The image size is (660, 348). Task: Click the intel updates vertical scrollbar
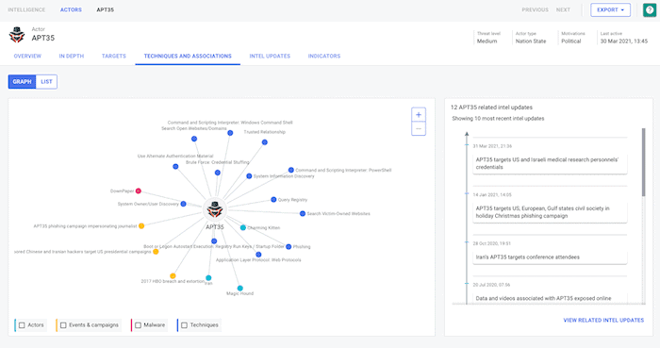(x=643, y=162)
